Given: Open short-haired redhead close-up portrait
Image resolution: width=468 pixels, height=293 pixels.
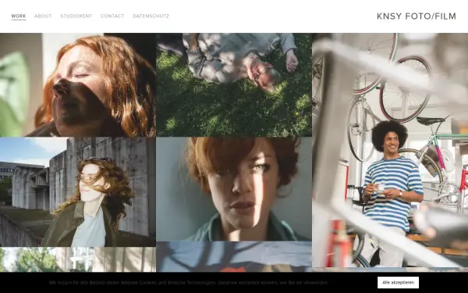Looking at the screenshot, I should coord(234,189).
